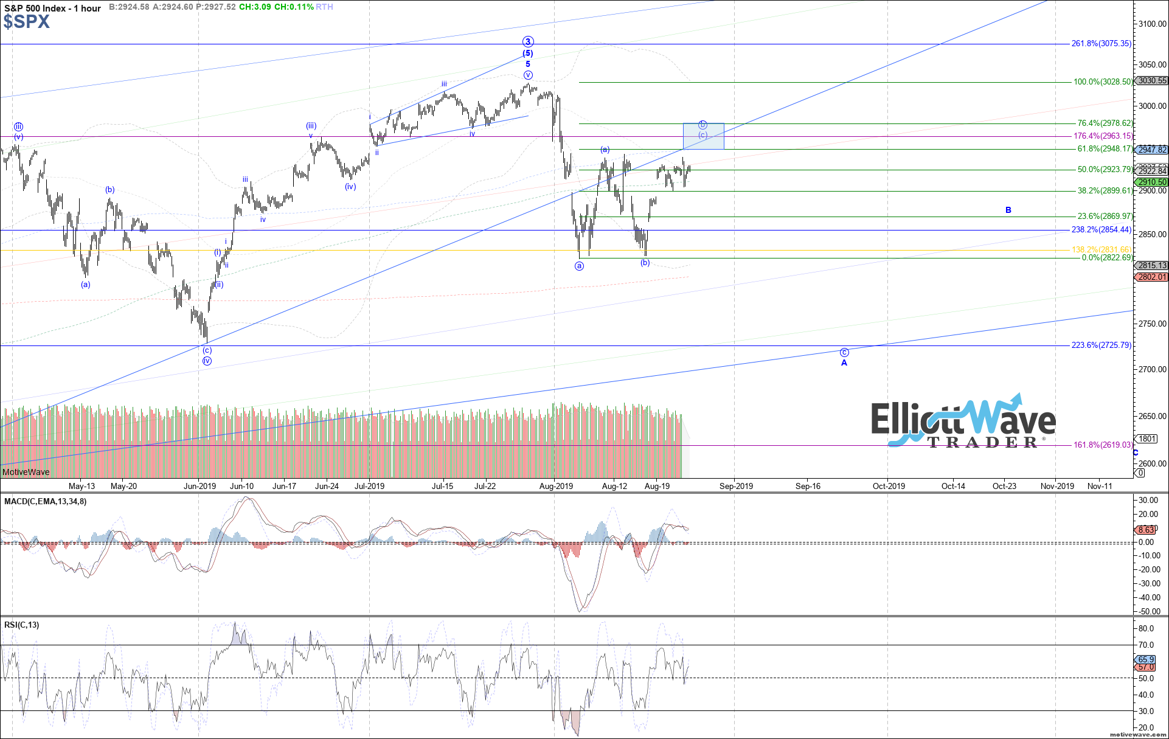
Task: Click the 65.9 RSI value tag
Action: [1146, 659]
